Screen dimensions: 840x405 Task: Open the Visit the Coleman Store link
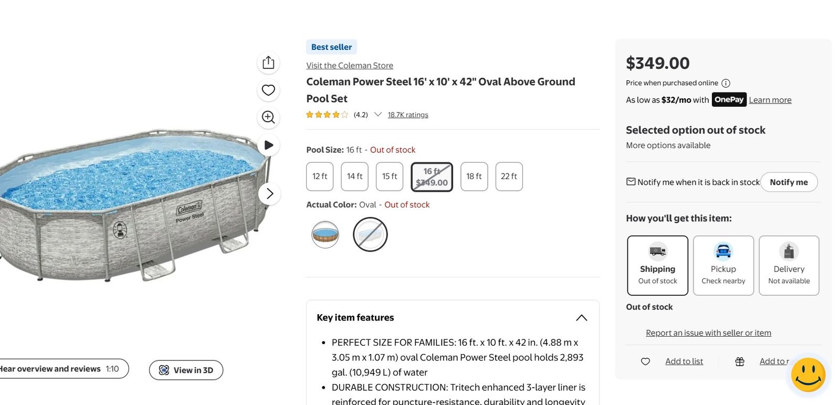tap(350, 66)
